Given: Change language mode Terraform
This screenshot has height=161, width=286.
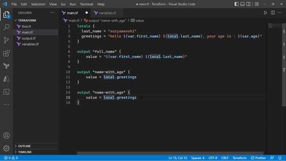Looking at the screenshot, I should (240, 158).
